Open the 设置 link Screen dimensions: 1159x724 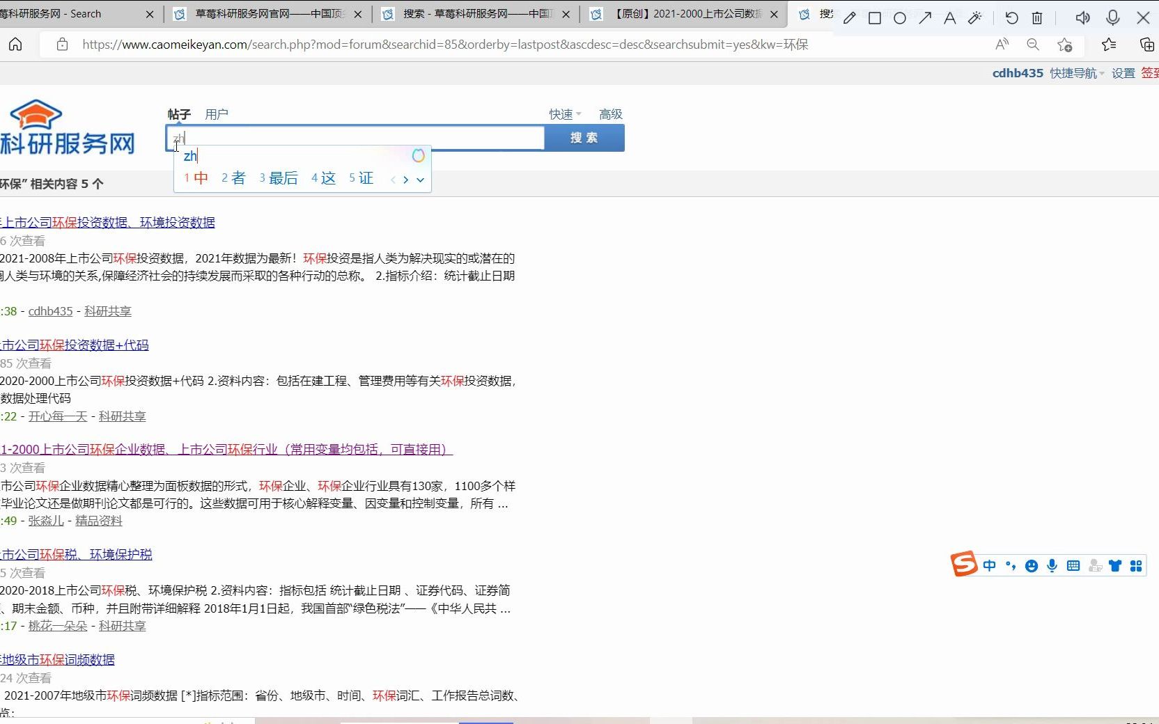pos(1123,73)
